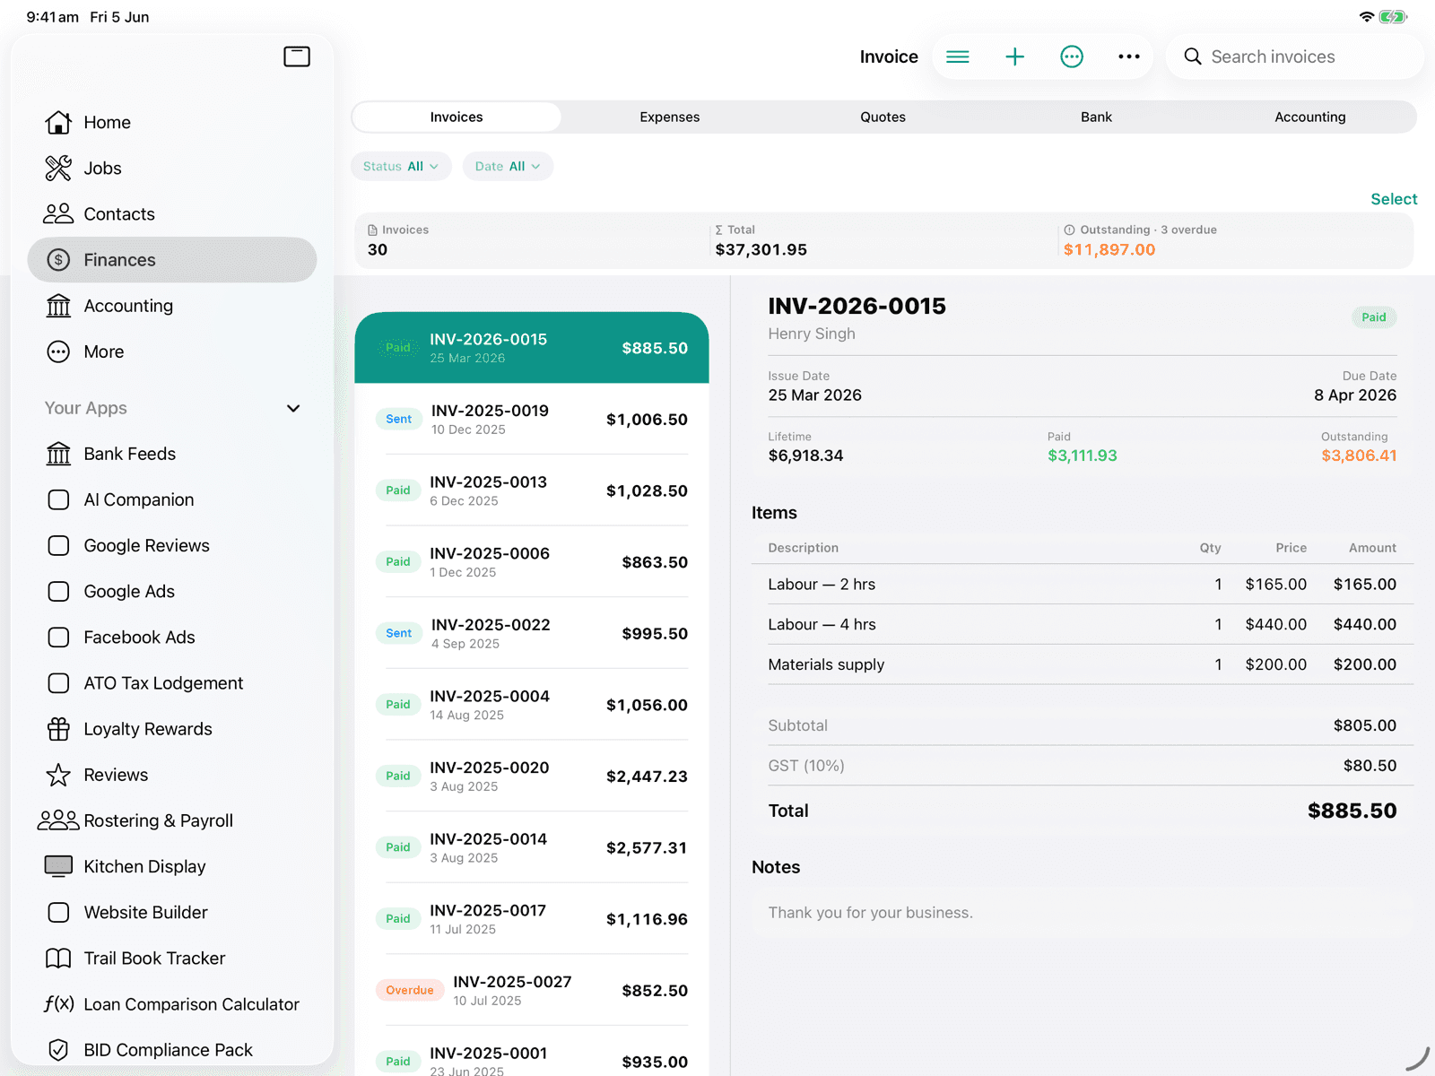
Task: Select invoice INV-2025-0019
Action: coord(532,419)
